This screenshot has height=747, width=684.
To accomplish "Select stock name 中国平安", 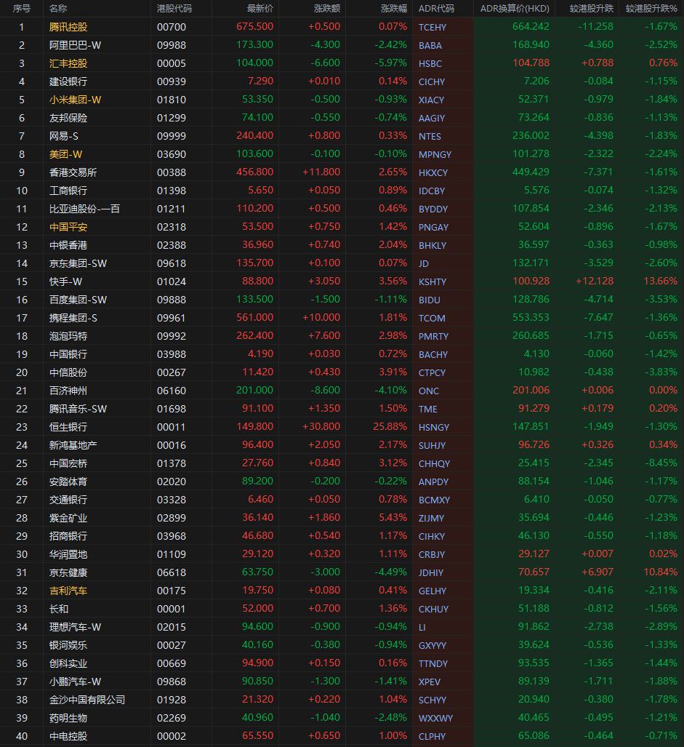I will [x=68, y=227].
